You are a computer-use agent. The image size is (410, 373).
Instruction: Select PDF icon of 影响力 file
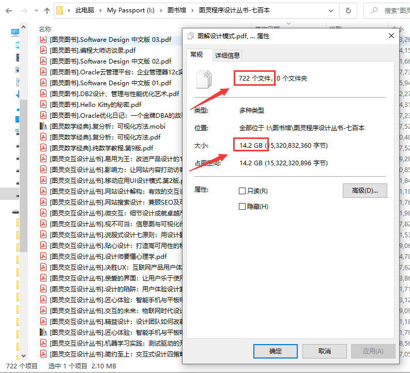(43, 170)
